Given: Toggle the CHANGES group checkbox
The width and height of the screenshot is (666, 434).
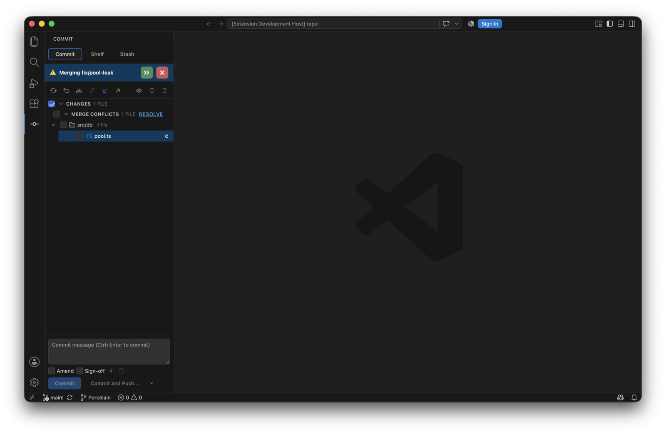Looking at the screenshot, I should pos(52,104).
